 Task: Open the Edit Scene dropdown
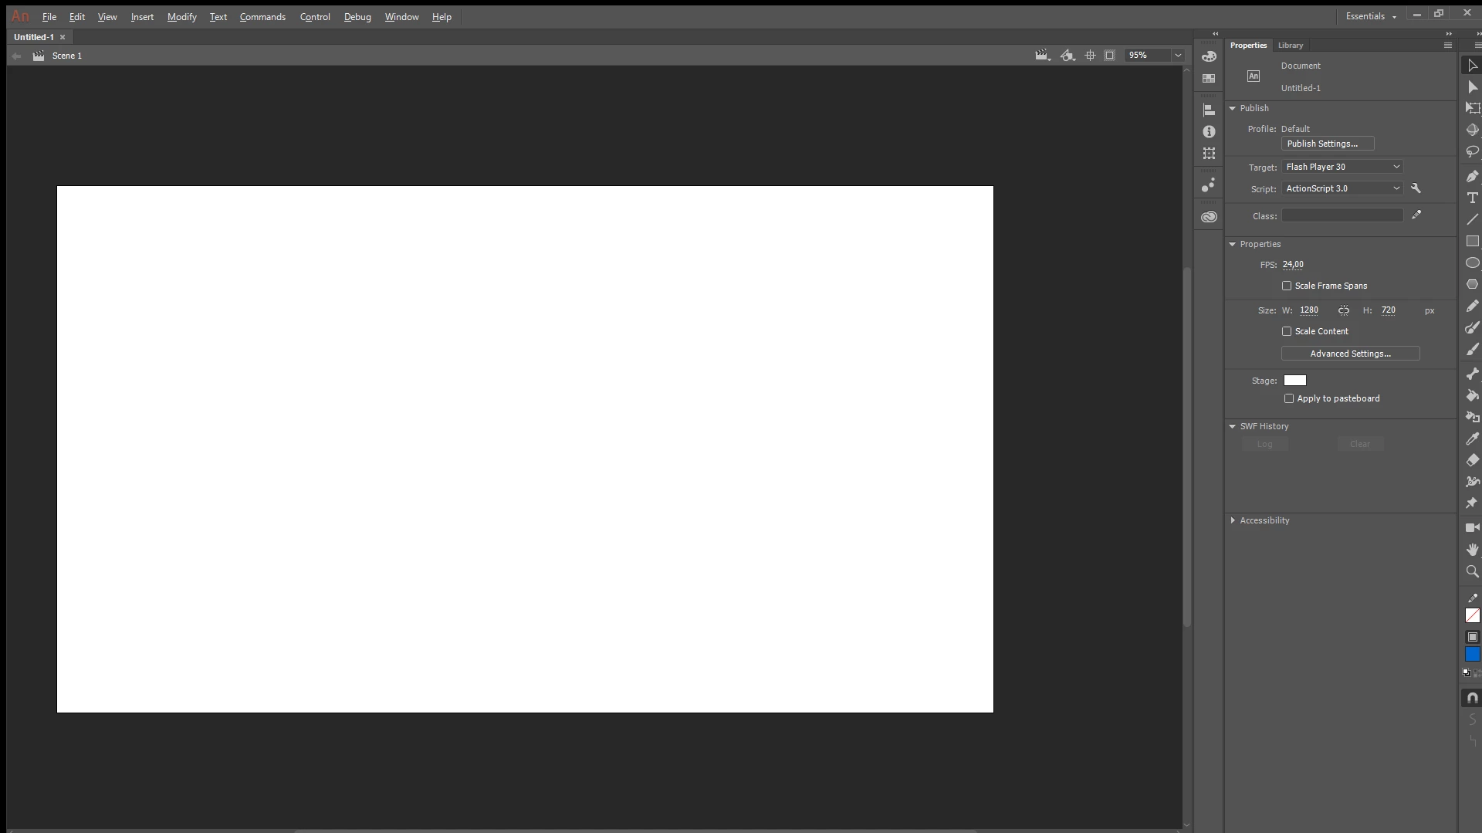point(1043,56)
